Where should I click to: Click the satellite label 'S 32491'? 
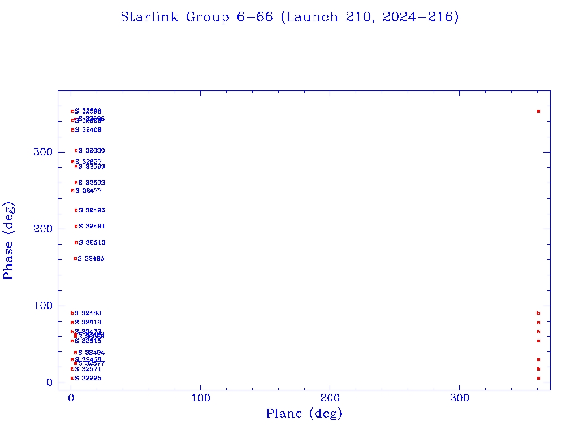92,226
